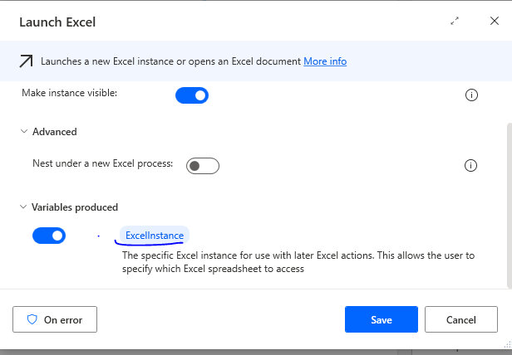Click the Advanced section heading text
Viewport: 512px width, 355px height.
click(x=55, y=132)
